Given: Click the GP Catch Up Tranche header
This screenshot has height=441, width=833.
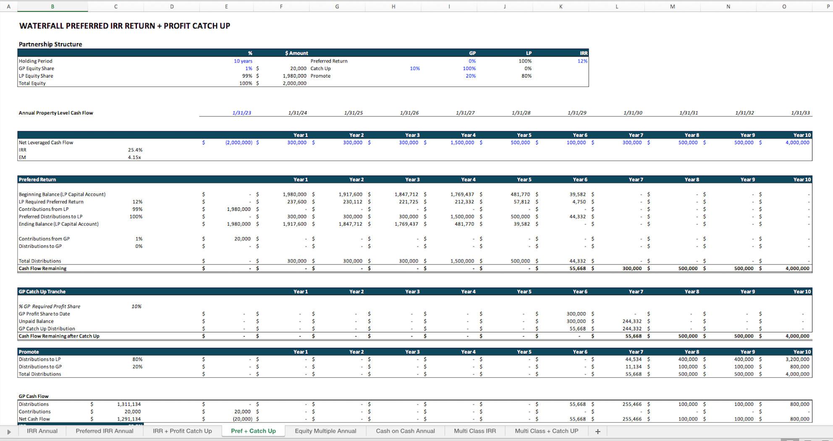Looking at the screenshot, I should click(42, 292).
